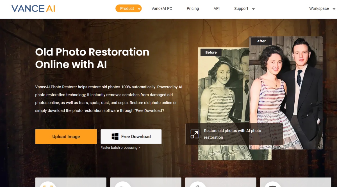Click the VanceAI Photo Restorer description paragraph
This screenshot has width=337, height=187.
(x=109, y=99)
